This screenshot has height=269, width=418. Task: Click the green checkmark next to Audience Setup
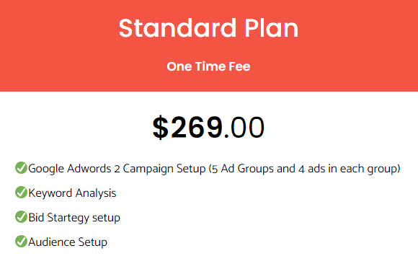coord(21,242)
